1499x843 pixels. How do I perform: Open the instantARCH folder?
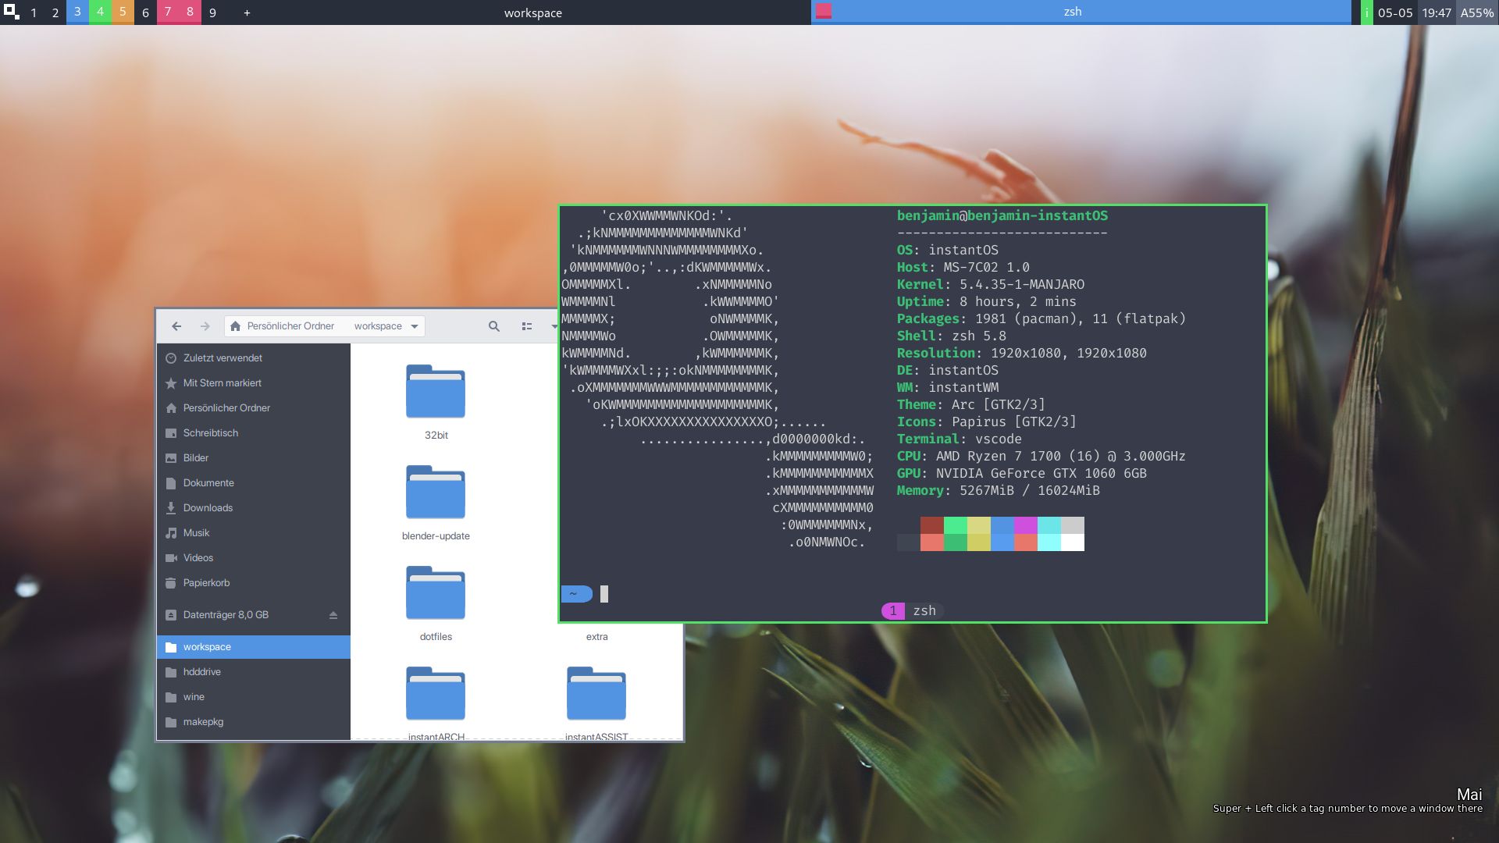[x=434, y=695]
